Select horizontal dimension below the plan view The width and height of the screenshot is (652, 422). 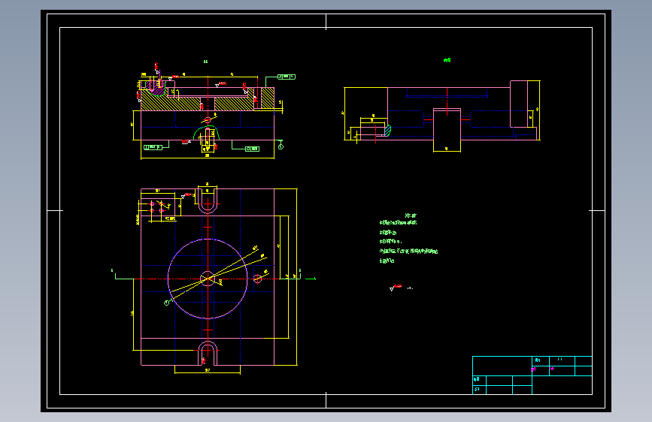208,370
